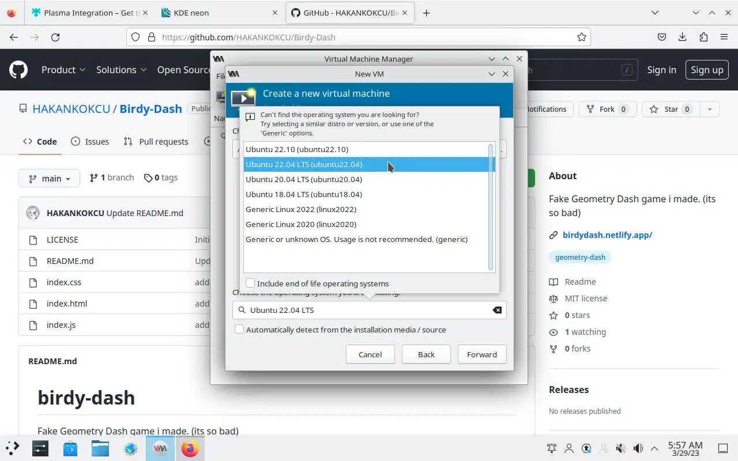Open Firefox downloads panel

[x=683, y=37]
